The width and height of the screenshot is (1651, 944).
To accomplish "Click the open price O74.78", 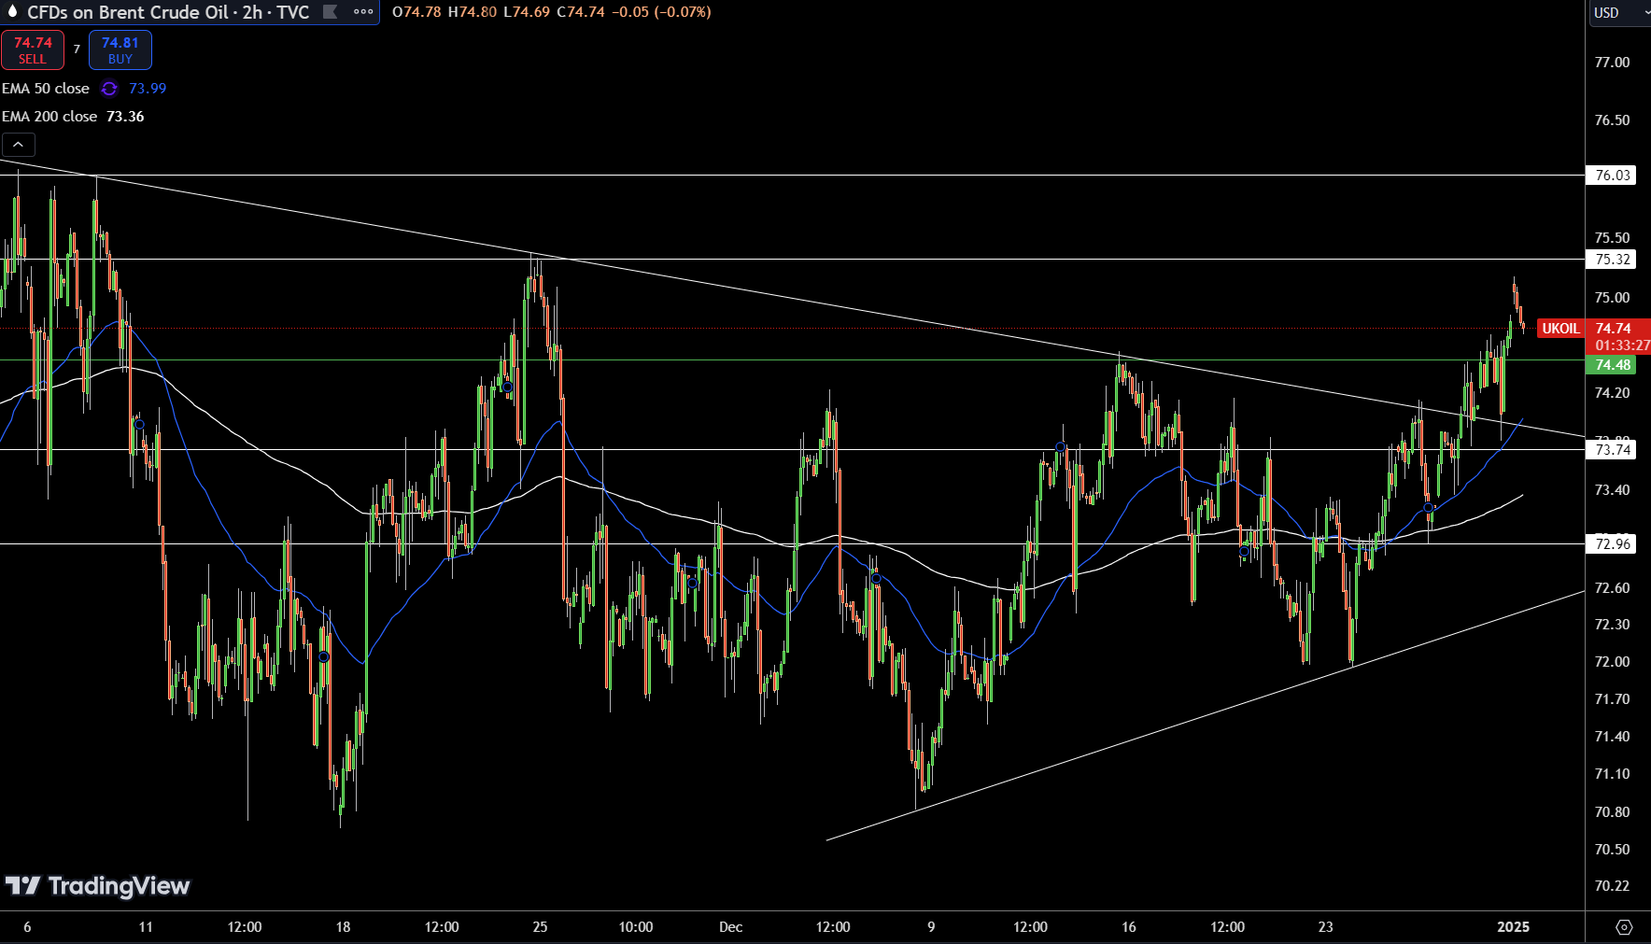I will 416,12.
